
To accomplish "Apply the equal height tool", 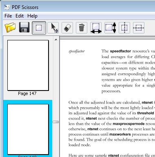I will [110, 28].
